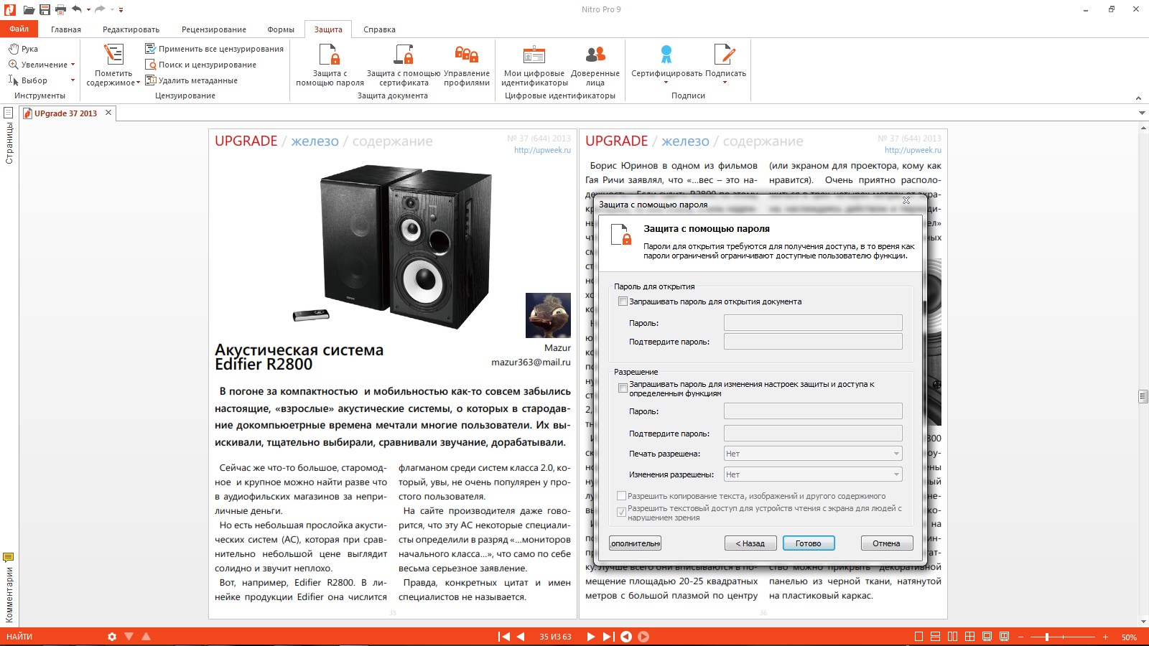
Task: Open Защита с помощью сертификата
Action: pyautogui.click(x=404, y=65)
